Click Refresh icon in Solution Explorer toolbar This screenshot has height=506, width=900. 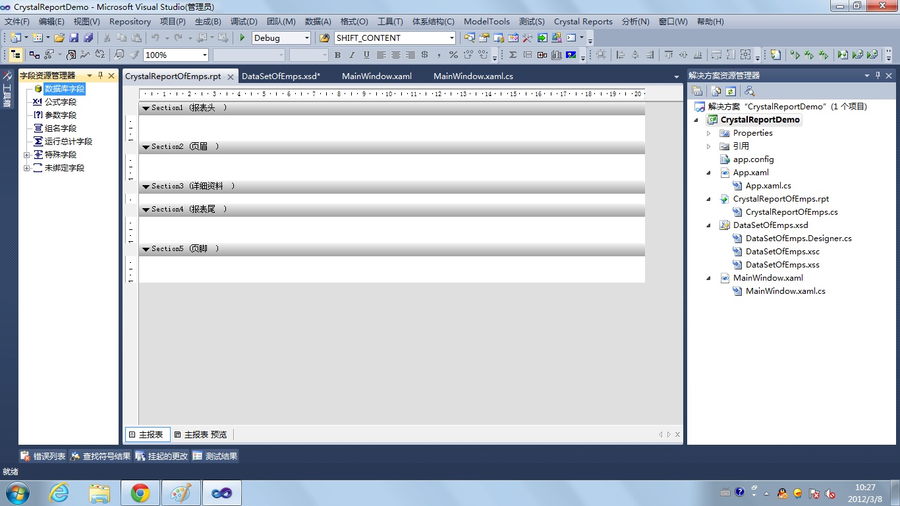coord(731,91)
